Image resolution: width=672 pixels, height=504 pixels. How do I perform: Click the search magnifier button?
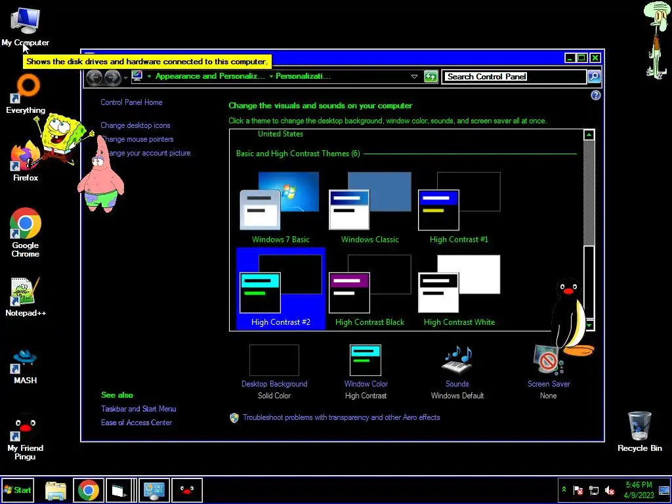594,77
